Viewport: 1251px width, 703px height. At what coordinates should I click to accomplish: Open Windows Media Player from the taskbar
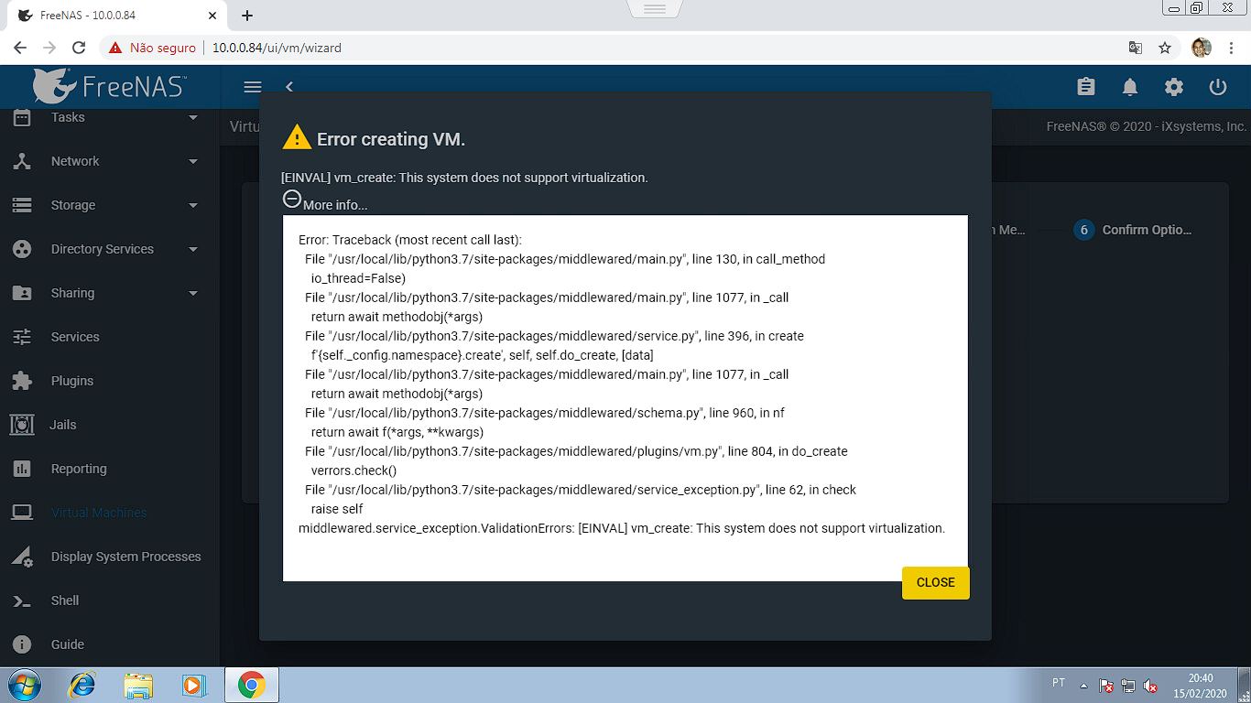point(193,685)
